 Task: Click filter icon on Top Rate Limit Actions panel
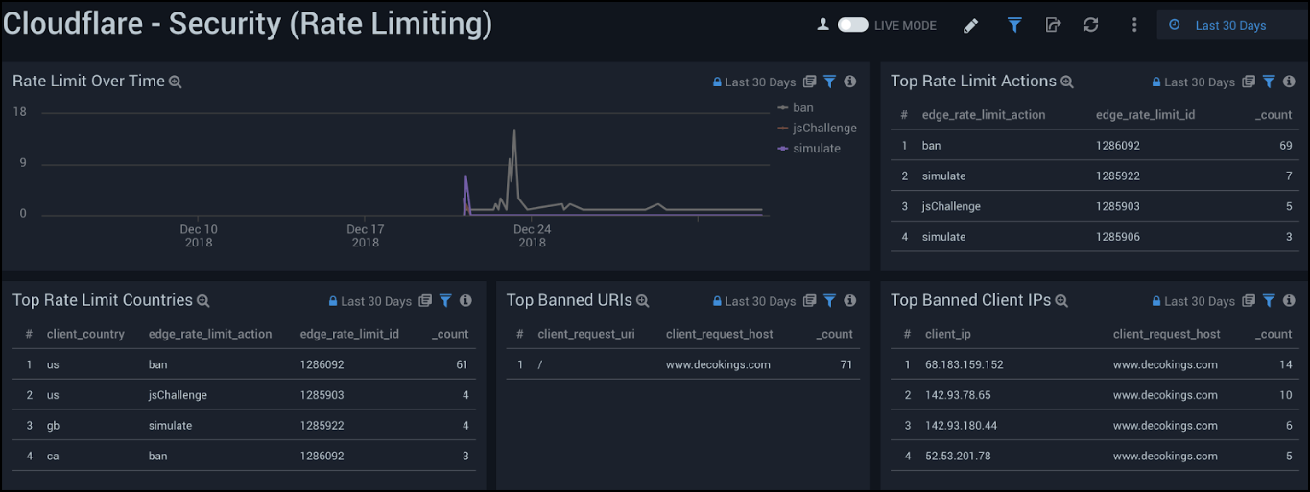pos(1269,82)
